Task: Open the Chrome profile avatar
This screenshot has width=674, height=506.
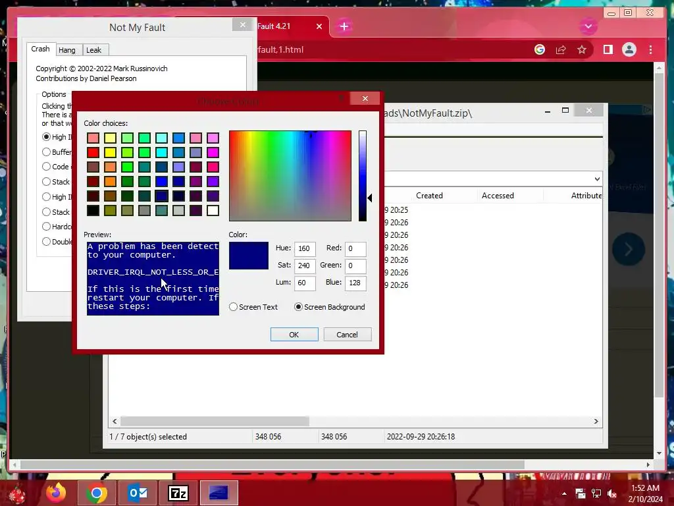Action: [x=629, y=49]
